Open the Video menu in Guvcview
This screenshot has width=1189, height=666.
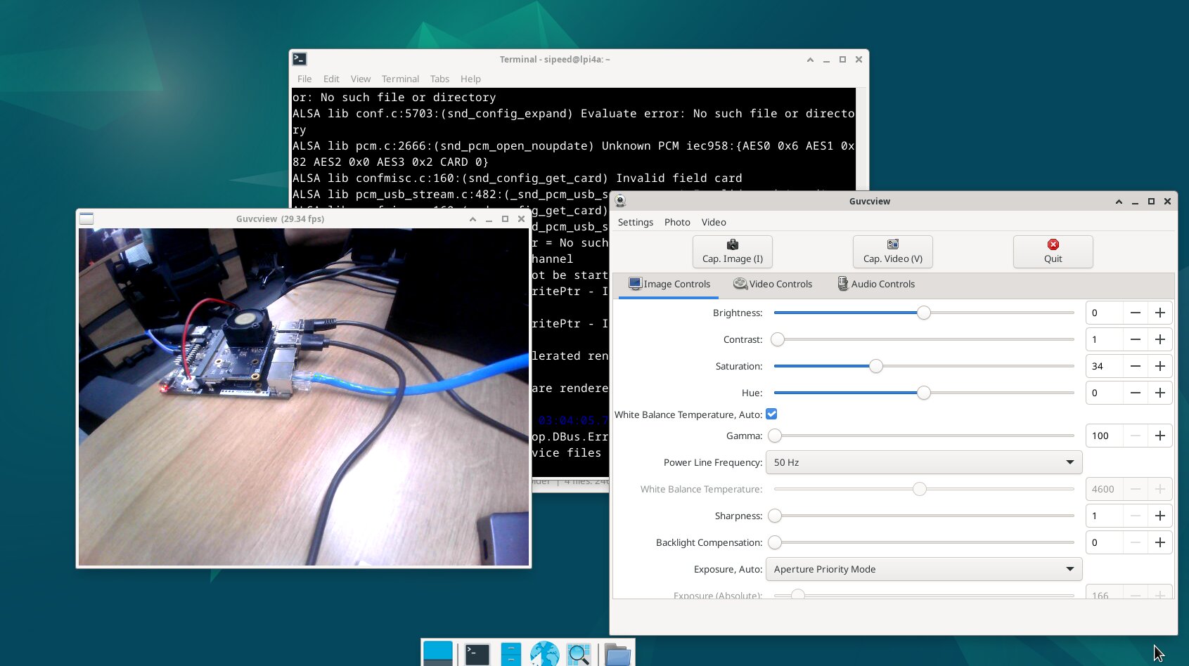pos(714,222)
